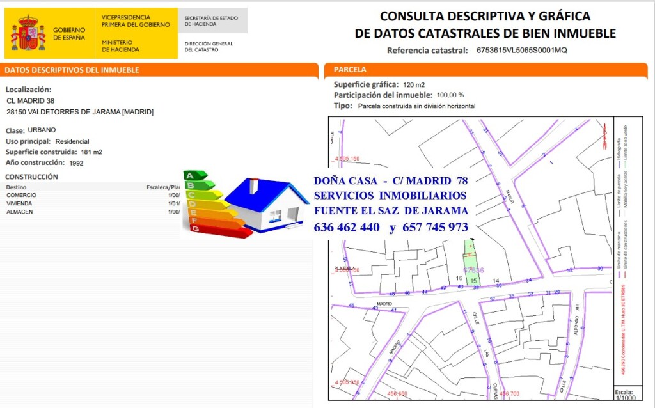Image resolution: width=655 pixels, height=408 pixels.
Task: Click the cadastral reference 6753615VL5065S0001MQ
Action: (x=522, y=50)
